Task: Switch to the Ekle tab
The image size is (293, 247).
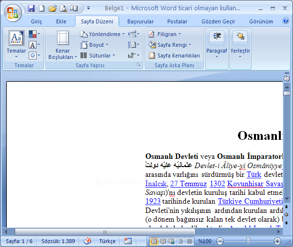Action: coord(61,21)
